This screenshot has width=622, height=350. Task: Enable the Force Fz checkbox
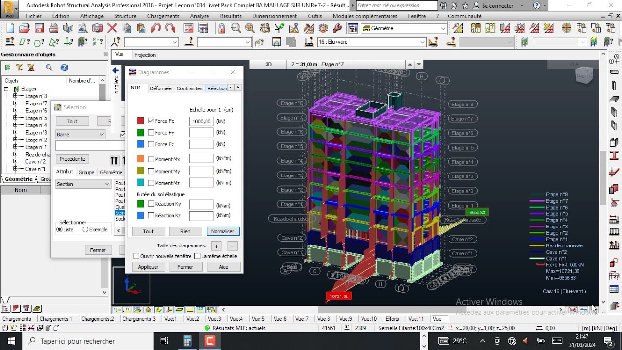pyautogui.click(x=151, y=144)
